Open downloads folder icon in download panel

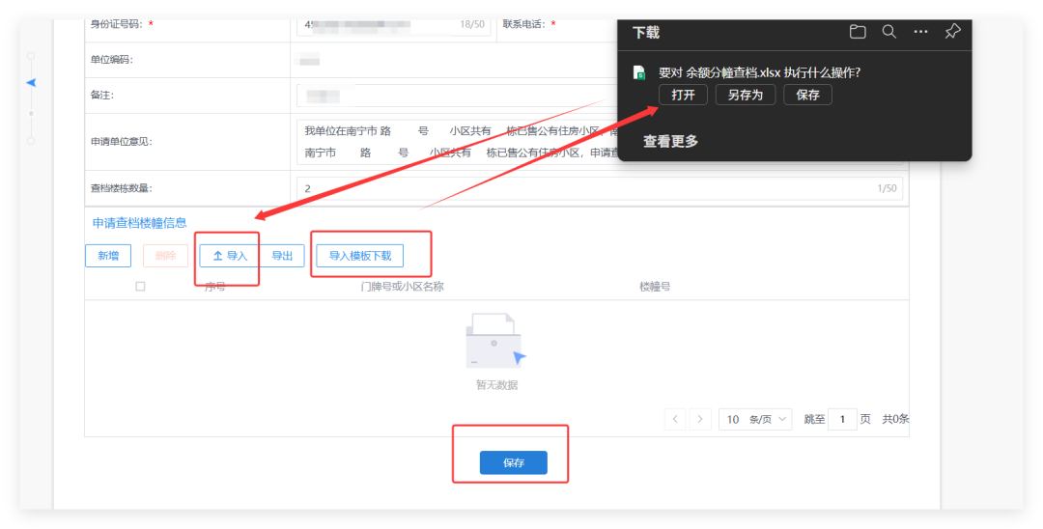[x=858, y=32]
